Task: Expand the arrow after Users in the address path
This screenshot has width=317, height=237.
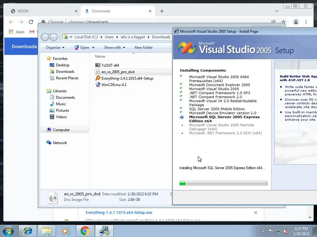Action: (117, 37)
